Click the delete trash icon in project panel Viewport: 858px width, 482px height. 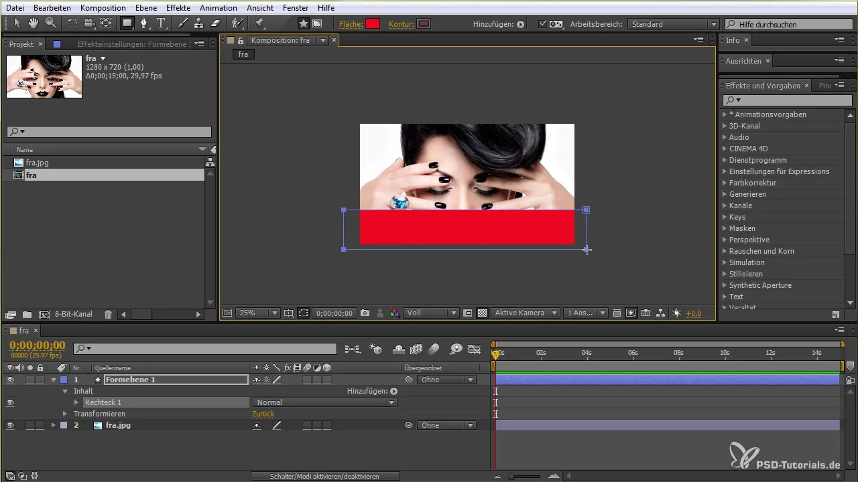pos(108,314)
